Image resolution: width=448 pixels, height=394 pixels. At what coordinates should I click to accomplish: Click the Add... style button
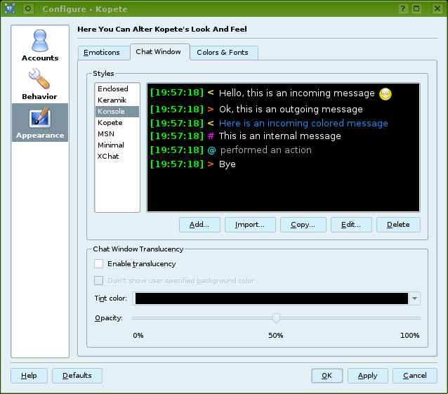coord(199,225)
